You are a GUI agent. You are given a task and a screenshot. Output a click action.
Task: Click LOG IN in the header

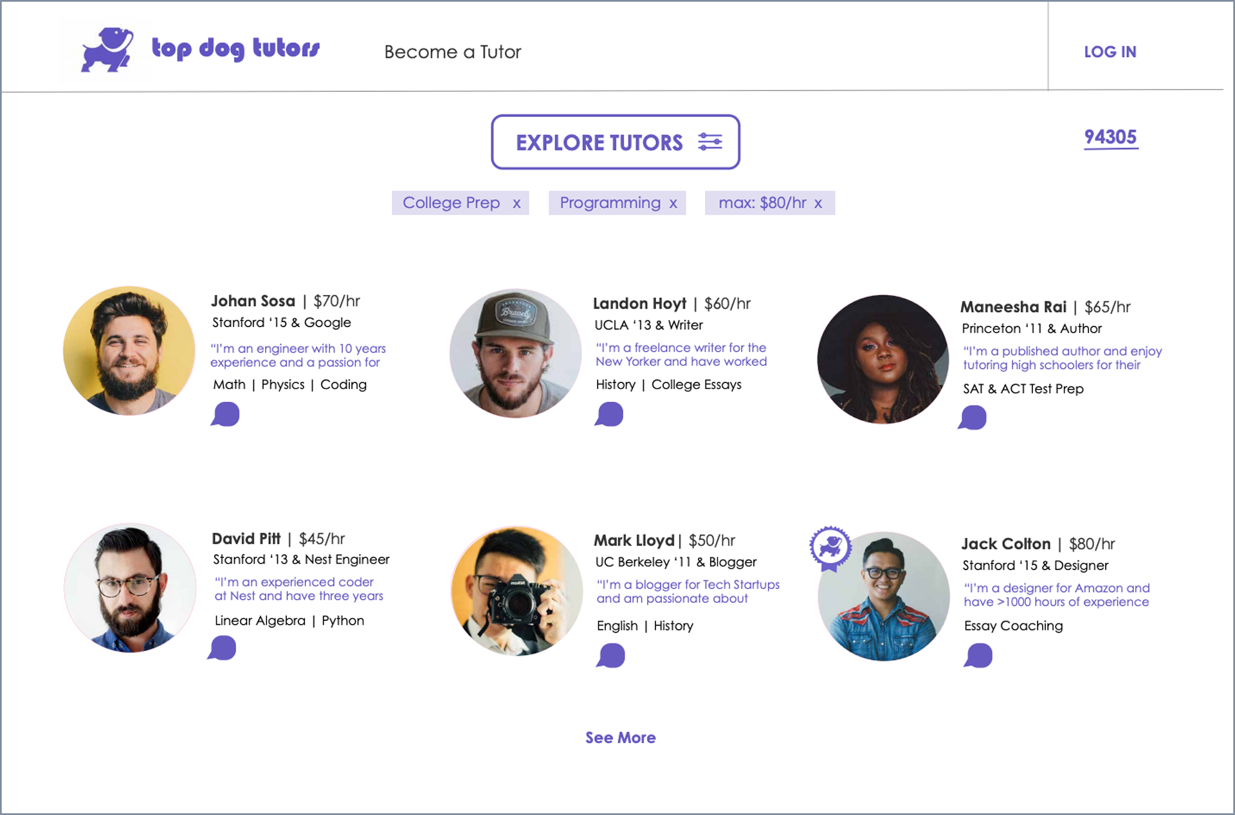(1110, 52)
